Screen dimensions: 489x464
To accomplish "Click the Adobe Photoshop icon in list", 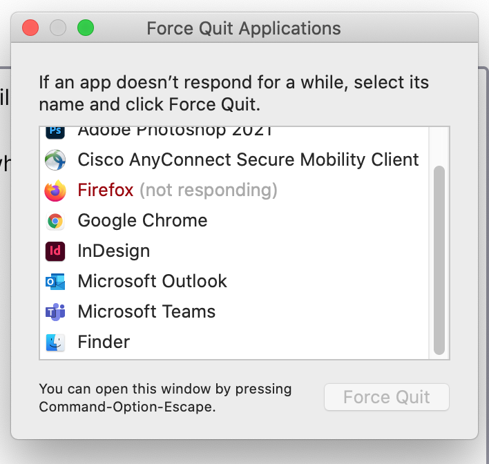I will tap(55, 133).
